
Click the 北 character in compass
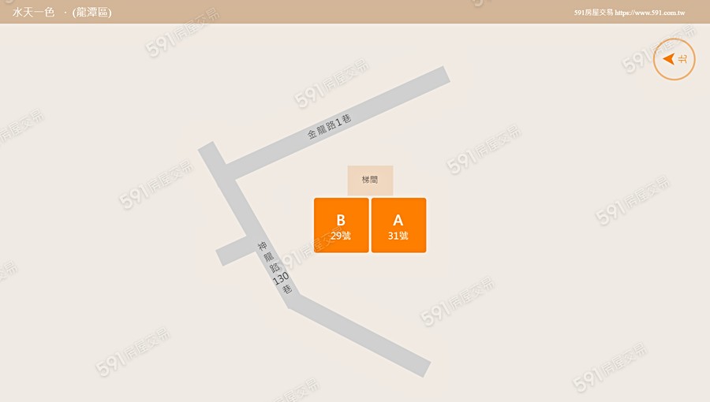(x=682, y=59)
